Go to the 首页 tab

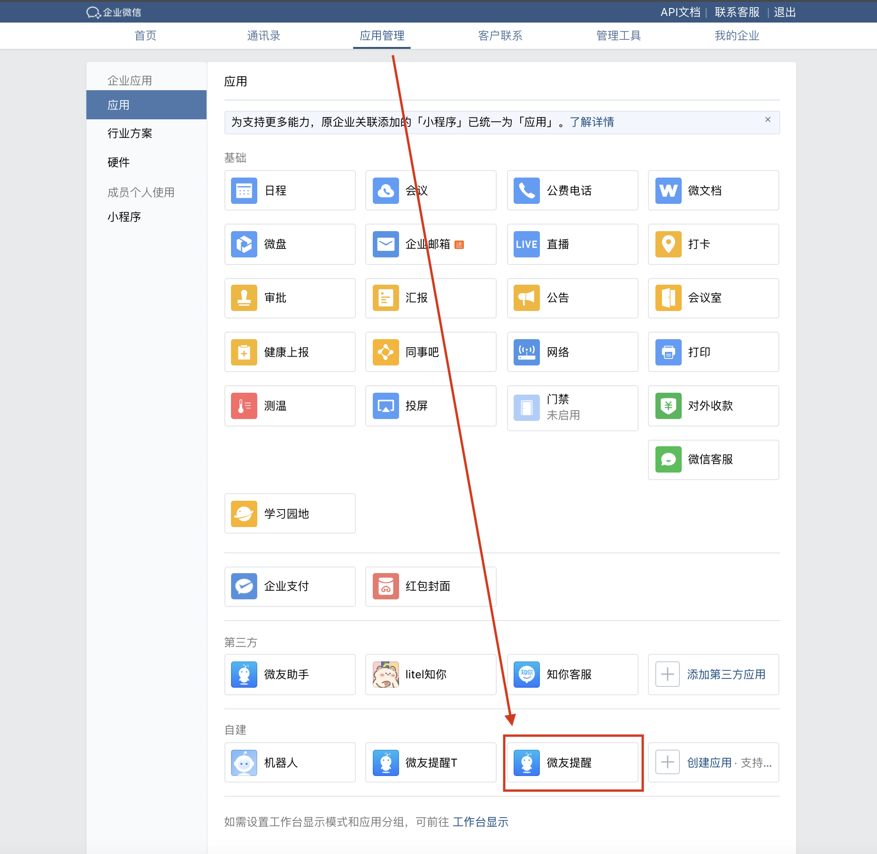click(x=146, y=36)
